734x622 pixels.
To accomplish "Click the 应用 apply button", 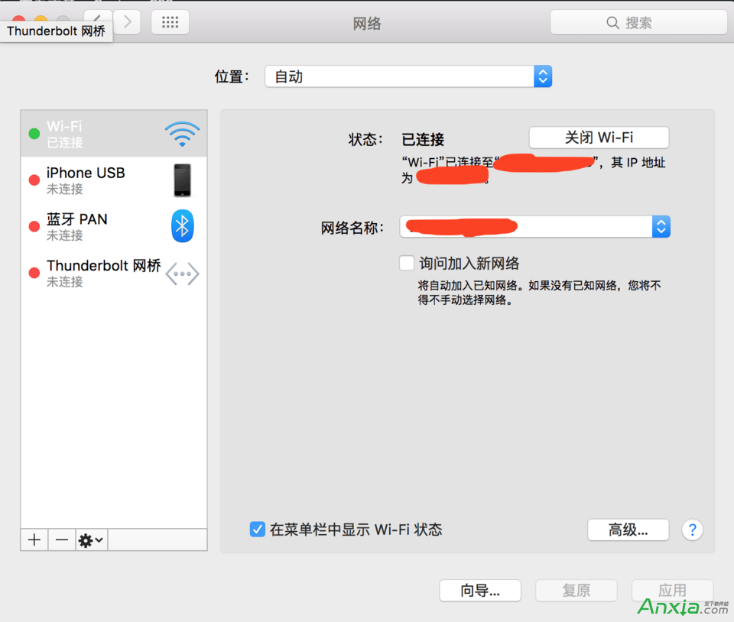I will pyautogui.click(x=672, y=590).
